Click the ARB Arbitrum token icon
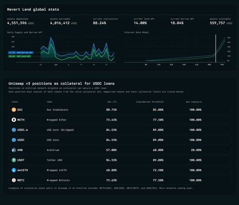 tap(14, 150)
